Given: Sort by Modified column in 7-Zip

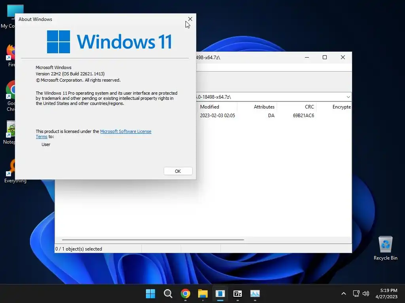Looking at the screenshot, I should [217, 107].
